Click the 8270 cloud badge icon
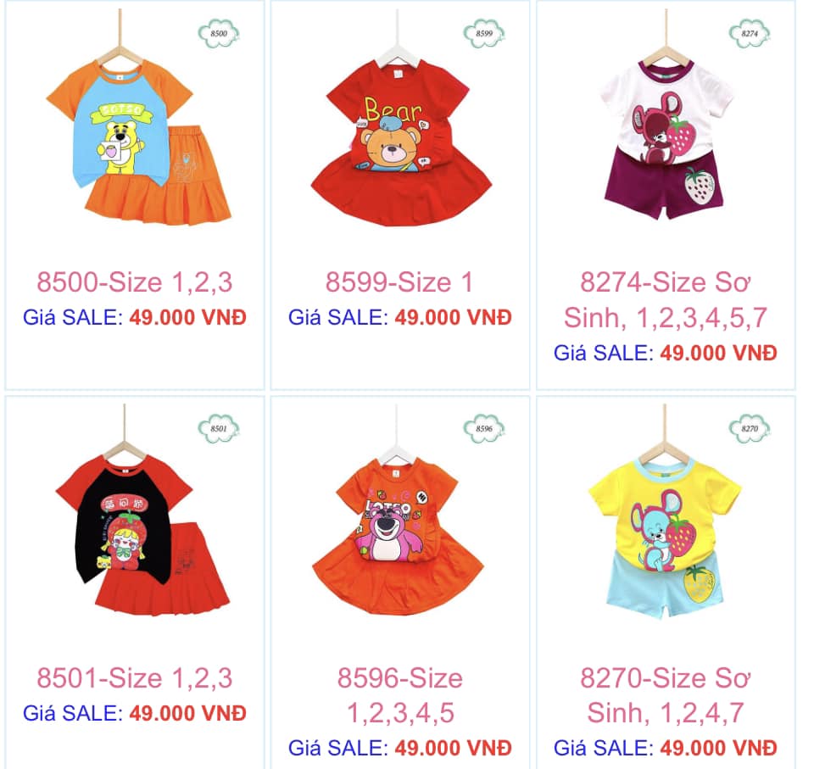The image size is (814, 769). [x=749, y=429]
